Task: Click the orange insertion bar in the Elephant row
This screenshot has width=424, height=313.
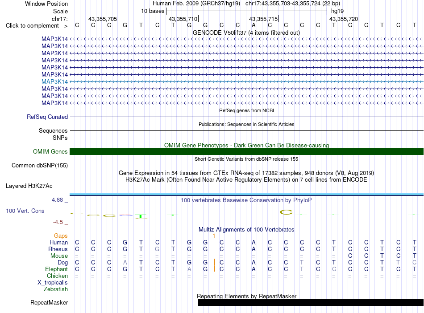Action: [214, 269]
